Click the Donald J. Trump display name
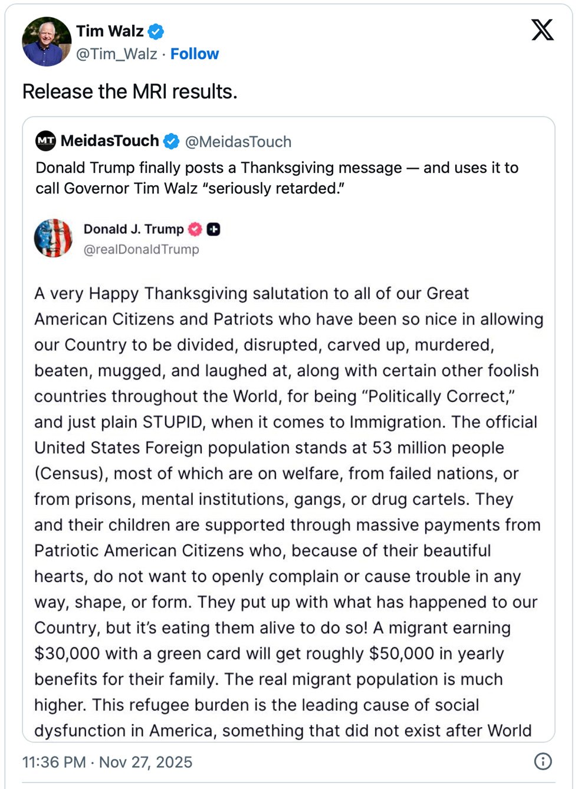The height and width of the screenshot is (789, 578). point(134,229)
